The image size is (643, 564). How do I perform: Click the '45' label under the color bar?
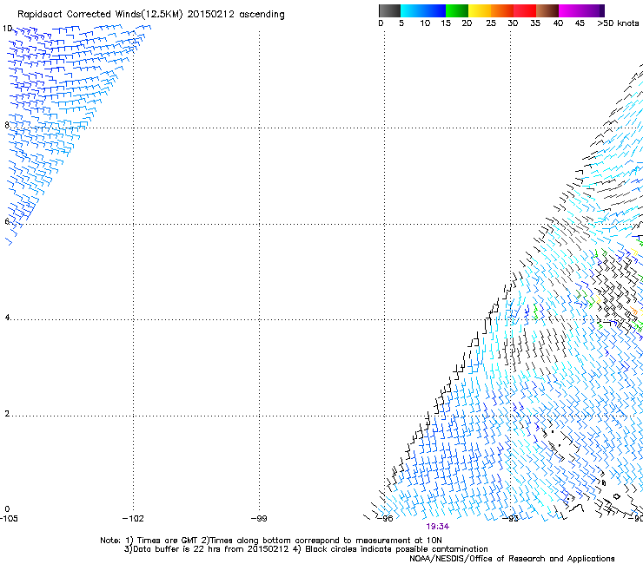580,23
